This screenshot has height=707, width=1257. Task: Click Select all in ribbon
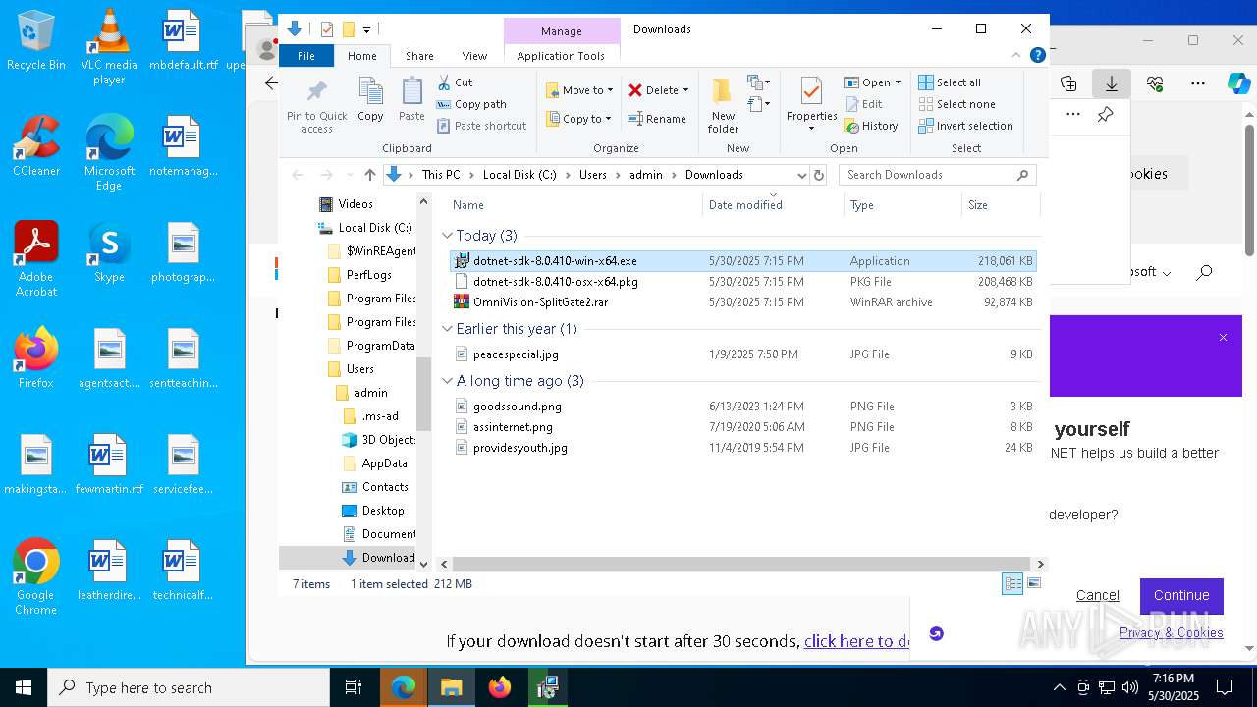pyautogui.click(x=949, y=82)
